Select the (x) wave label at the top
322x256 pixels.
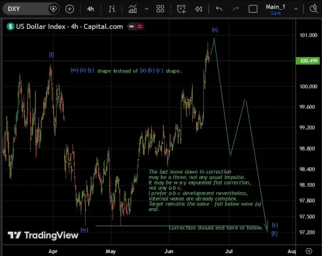tap(215, 30)
